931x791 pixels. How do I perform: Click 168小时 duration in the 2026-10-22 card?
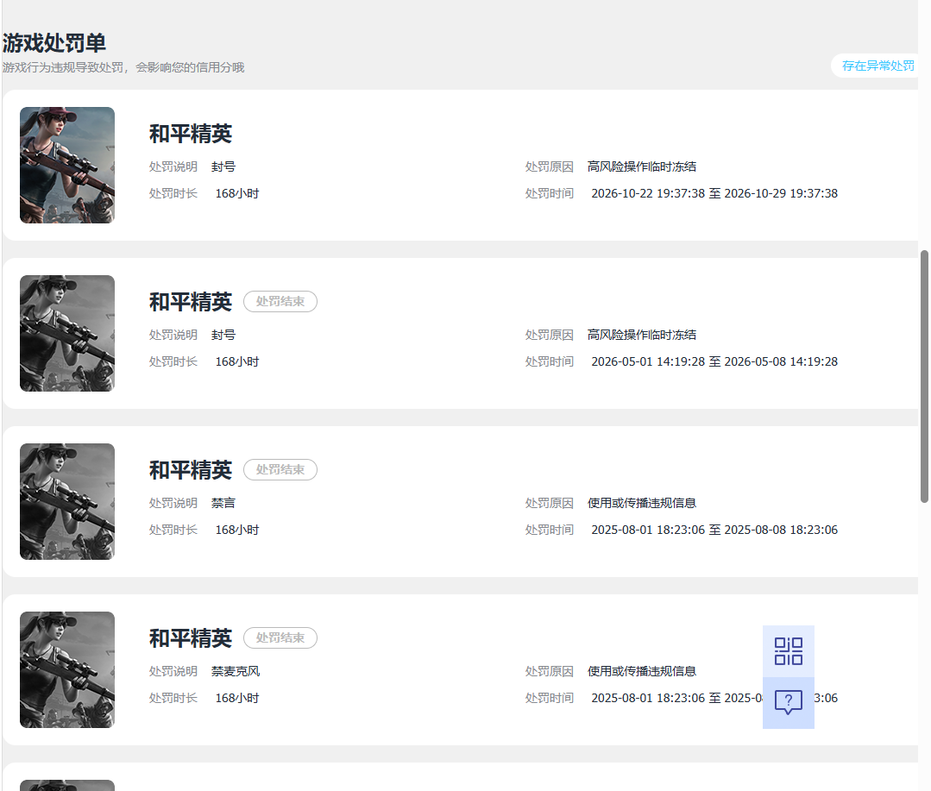point(237,193)
